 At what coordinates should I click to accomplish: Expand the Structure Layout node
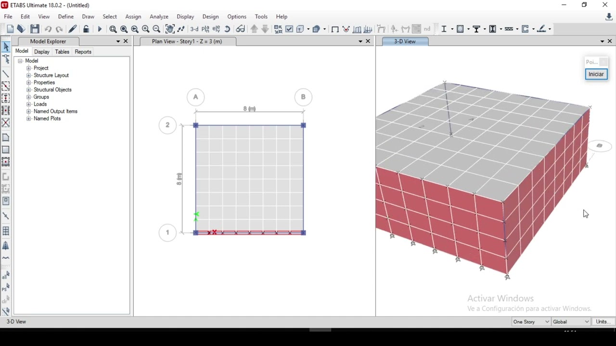point(28,75)
